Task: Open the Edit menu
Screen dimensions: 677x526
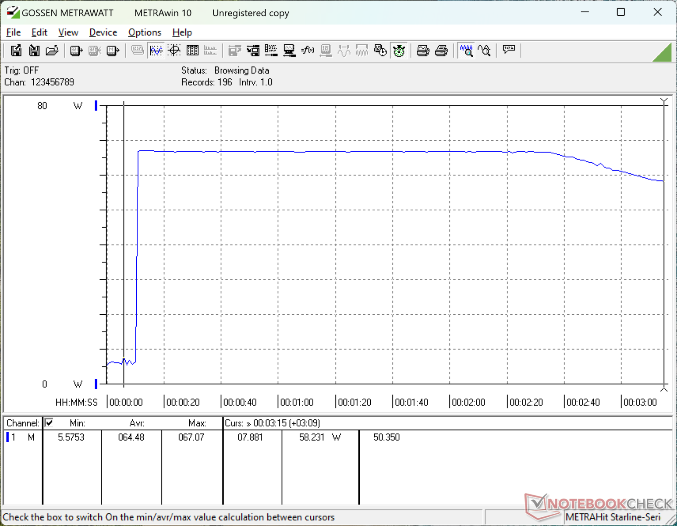Action: click(x=39, y=32)
